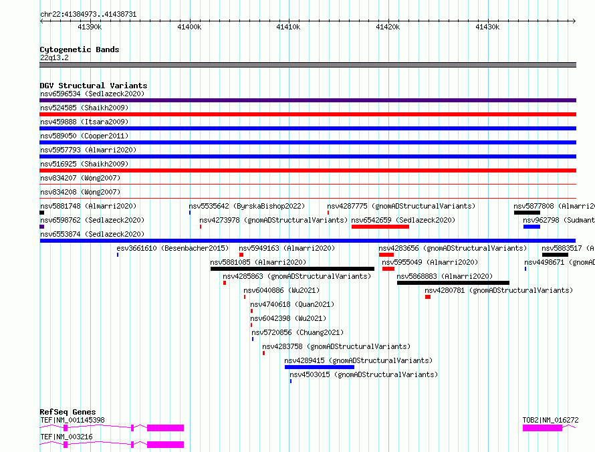
Task: Open nsv6598762 (Sedlazeck2020) label
Action: tap(92, 220)
